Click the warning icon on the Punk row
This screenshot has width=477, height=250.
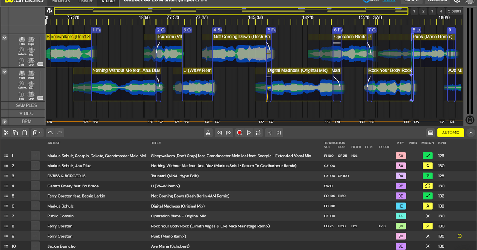click(460, 236)
